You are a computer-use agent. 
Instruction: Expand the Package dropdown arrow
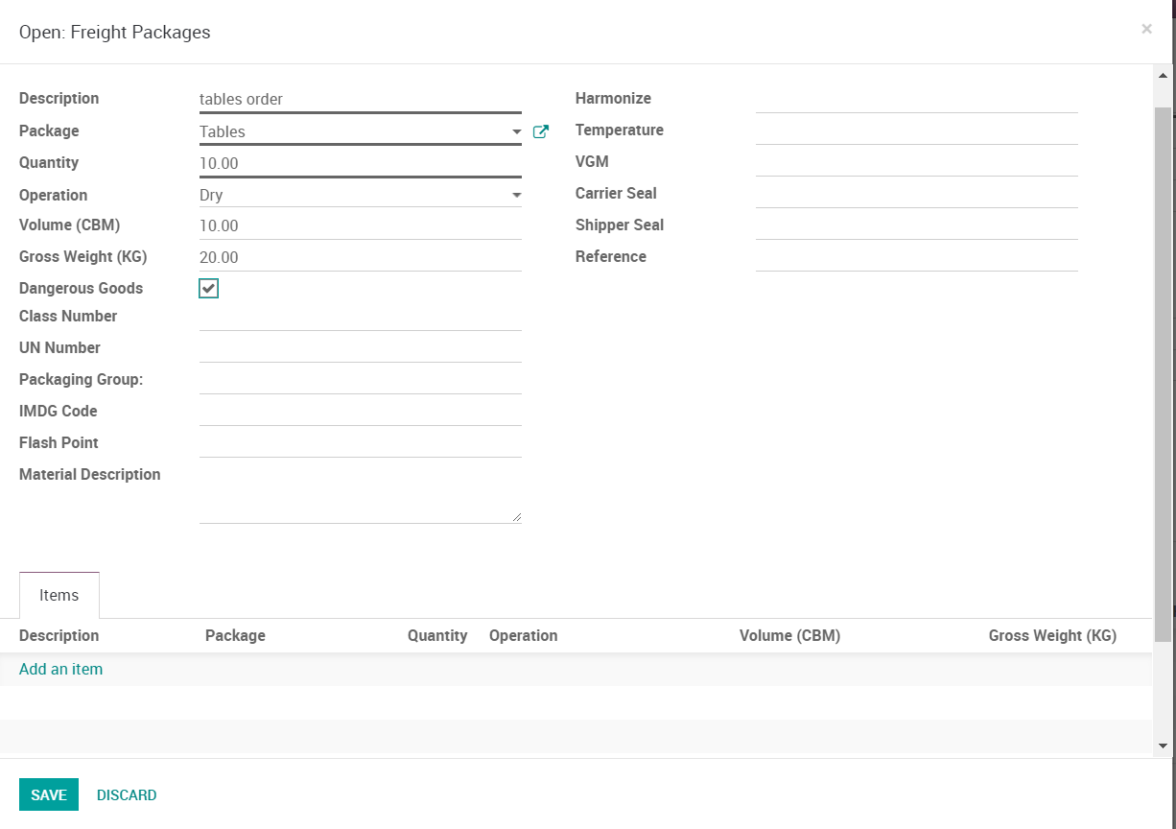coord(516,131)
